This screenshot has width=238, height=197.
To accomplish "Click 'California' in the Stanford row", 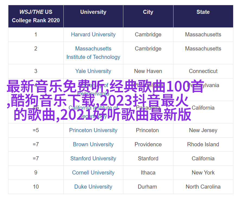I will pyautogui.click(x=203, y=158).
